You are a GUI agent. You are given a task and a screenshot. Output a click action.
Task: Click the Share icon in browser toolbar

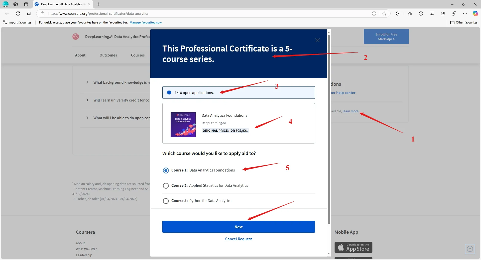[x=443, y=13]
